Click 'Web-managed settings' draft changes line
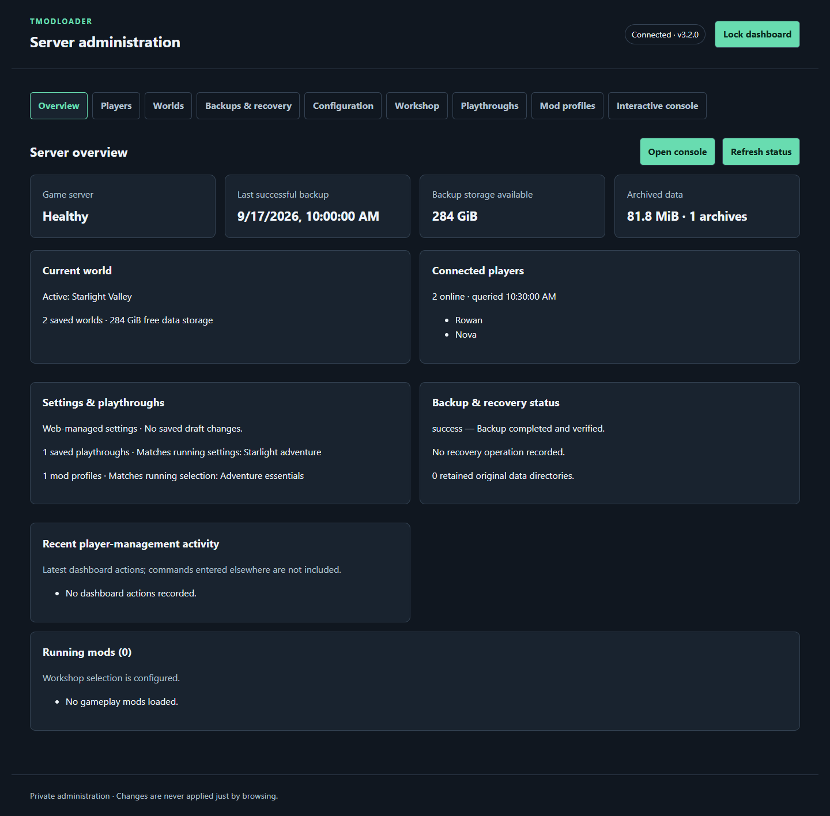Image resolution: width=830 pixels, height=816 pixels. [x=142, y=429]
